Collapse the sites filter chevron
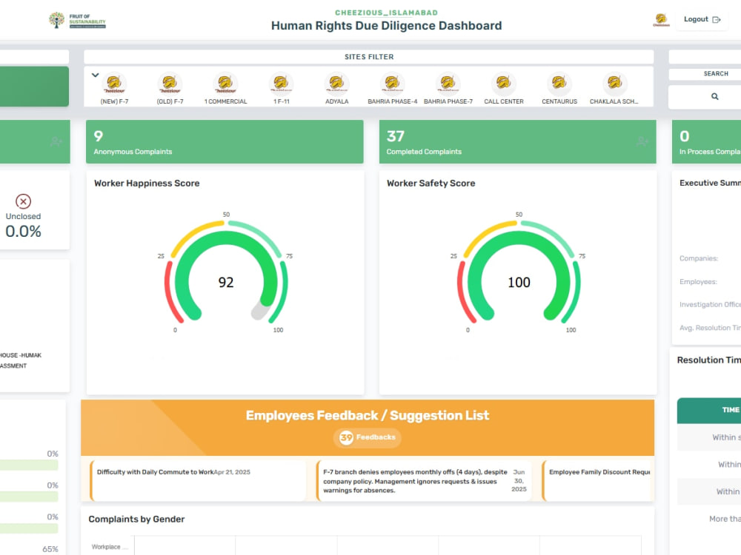This screenshot has height=555, width=741. (x=95, y=75)
